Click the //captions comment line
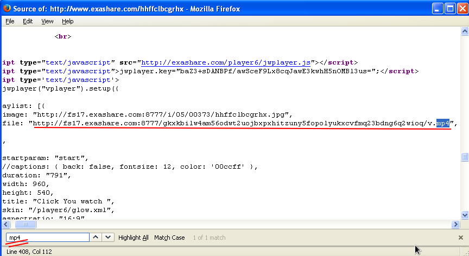The image size is (469, 256). 130,167
